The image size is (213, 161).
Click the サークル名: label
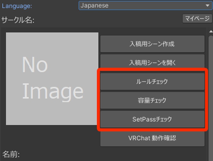click(18, 20)
